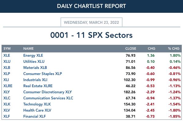Image resolution: width=183 pixels, height=121 pixels.
Task: Open Consumer Staples XLP link
Action: (x=42, y=74)
